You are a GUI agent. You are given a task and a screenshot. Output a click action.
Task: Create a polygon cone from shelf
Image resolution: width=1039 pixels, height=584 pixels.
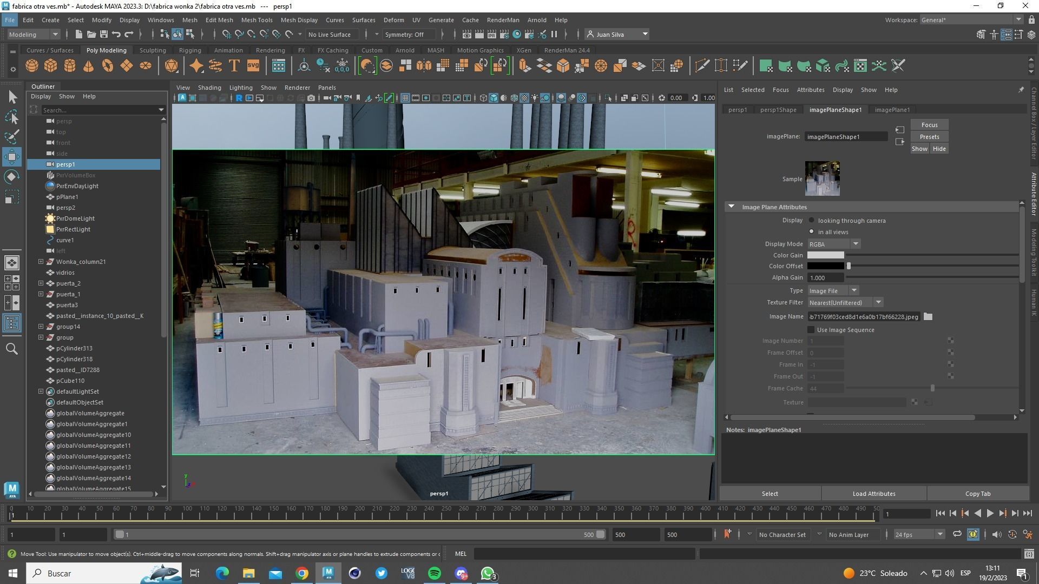tap(89, 66)
